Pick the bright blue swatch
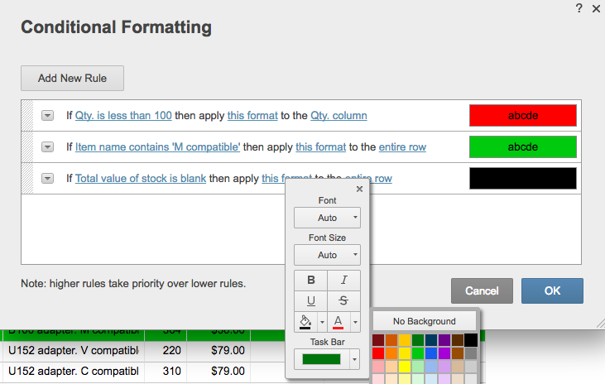This screenshot has width=605, height=384. click(x=431, y=353)
